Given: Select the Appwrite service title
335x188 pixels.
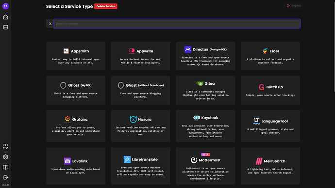Looking at the screenshot, I should click(x=145, y=51).
